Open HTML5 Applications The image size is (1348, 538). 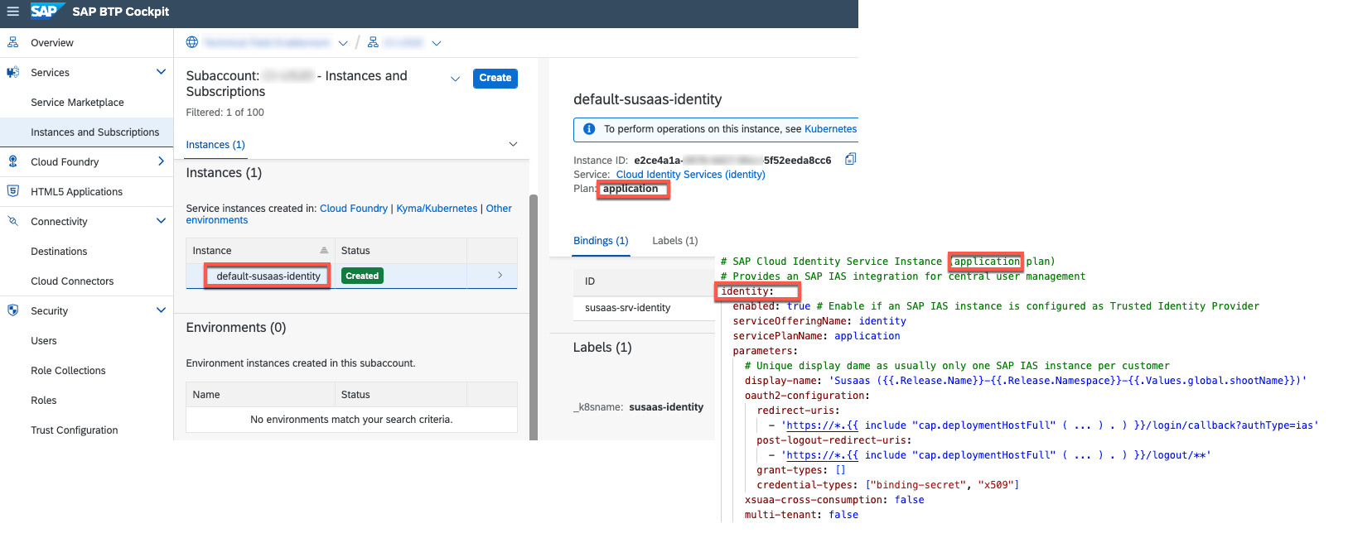(x=76, y=192)
